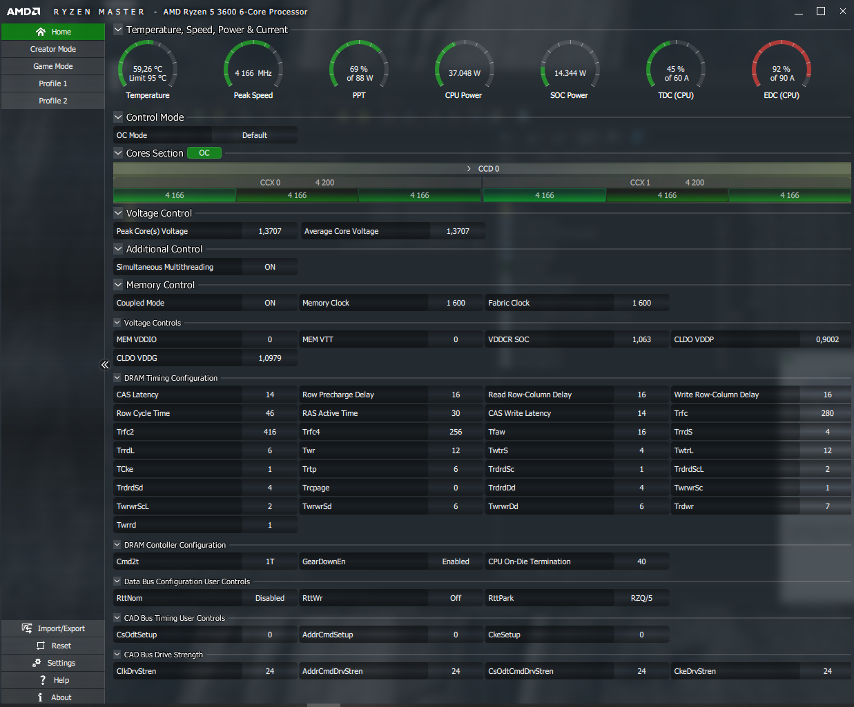The image size is (854, 707).
Task: Collapse the Cores Section
Action: 118,153
